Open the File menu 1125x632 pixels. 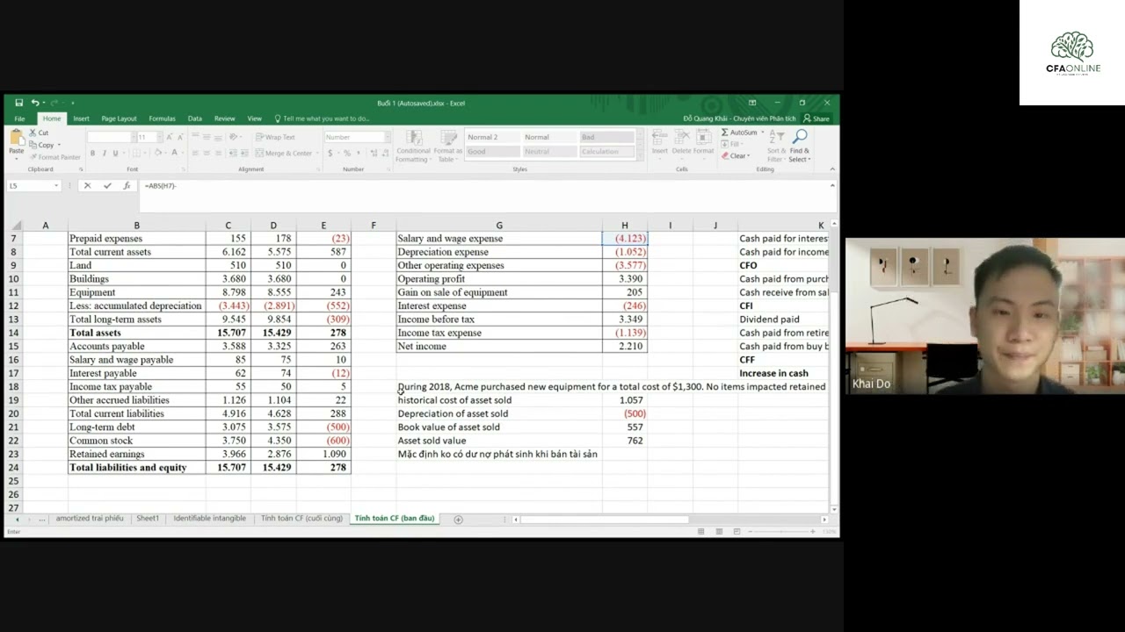tap(19, 118)
